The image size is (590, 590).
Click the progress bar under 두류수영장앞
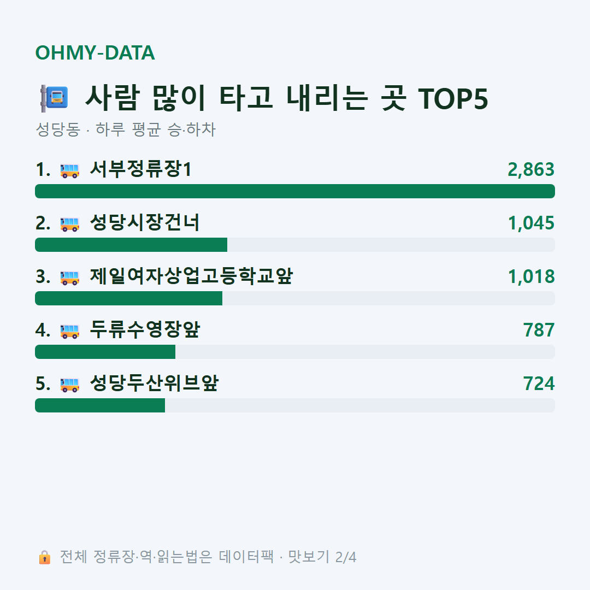(295, 352)
